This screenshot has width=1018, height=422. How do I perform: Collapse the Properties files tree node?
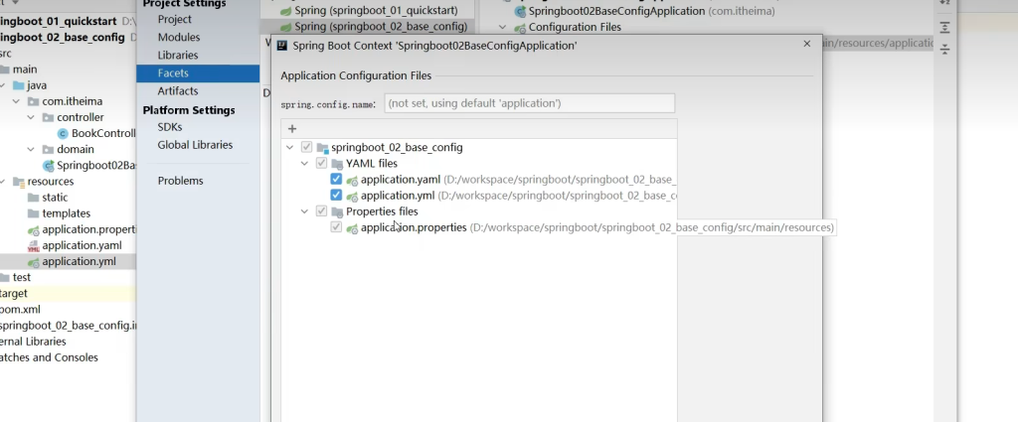pos(305,211)
